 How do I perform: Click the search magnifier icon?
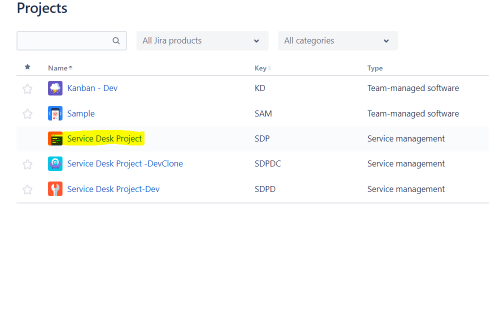pos(116,40)
